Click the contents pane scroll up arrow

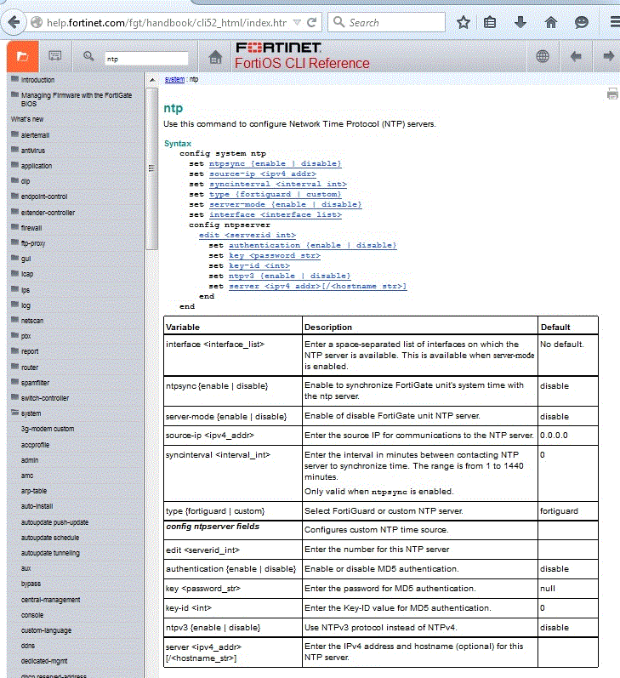151,80
